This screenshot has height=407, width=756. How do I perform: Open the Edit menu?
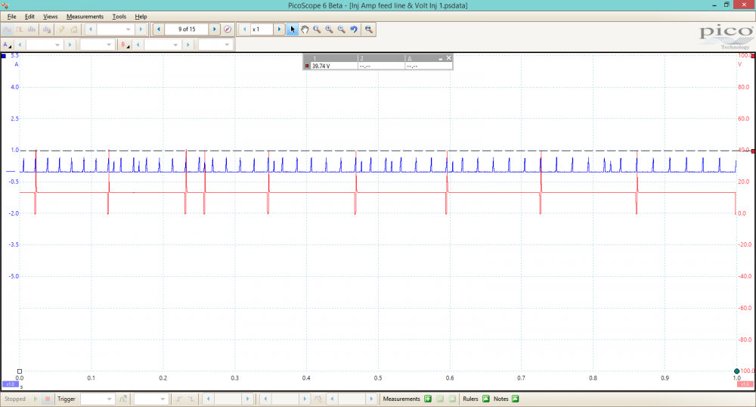click(x=29, y=17)
